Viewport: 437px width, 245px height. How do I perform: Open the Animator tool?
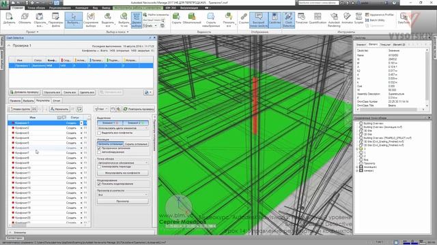[x=347, y=16]
